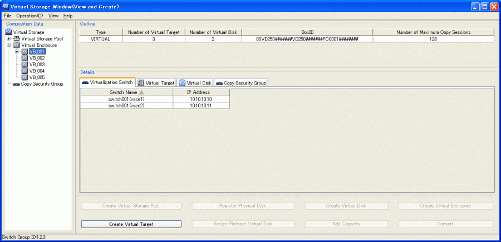The height and width of the screenshot is (242, 501).
Task: Select the VB_002 enclosure icon
Action: point(24,58)
